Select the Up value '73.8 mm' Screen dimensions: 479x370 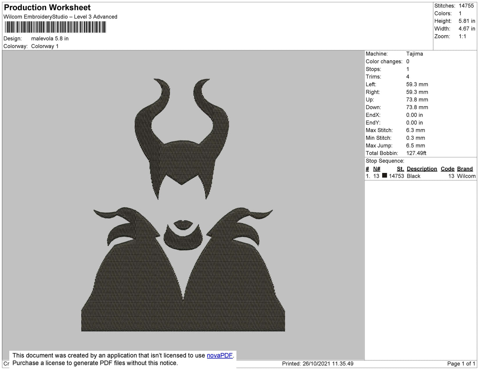(417, 99)
